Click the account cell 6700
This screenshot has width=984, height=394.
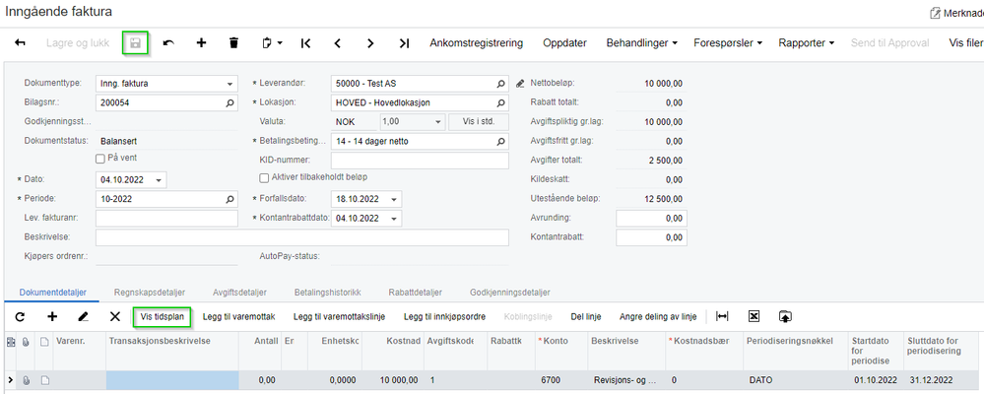click(562, 380)
